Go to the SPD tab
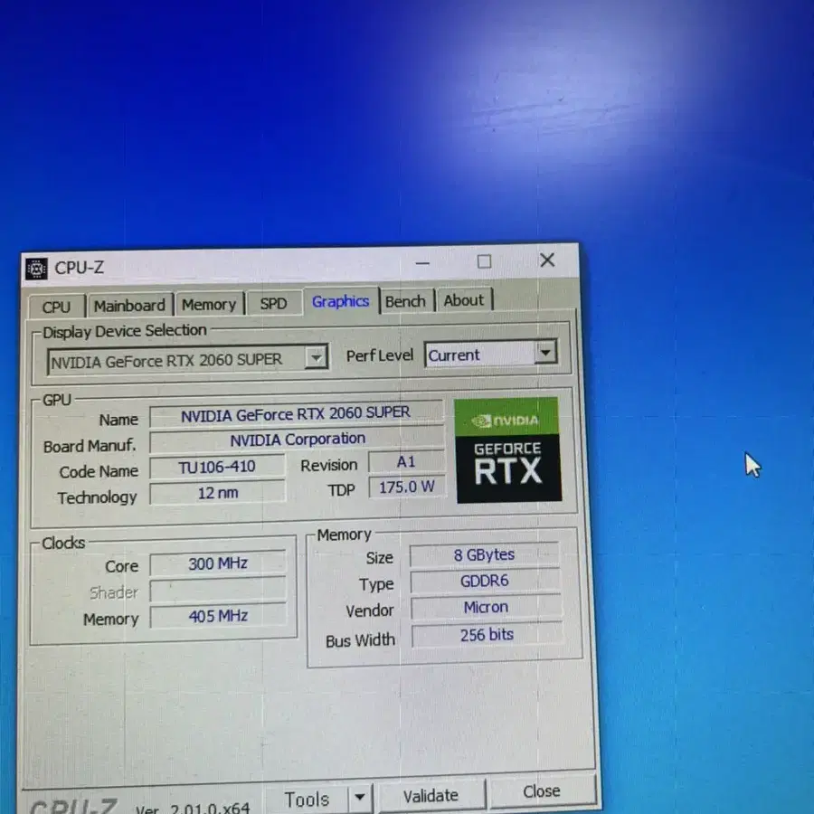Viewport: 814px width, 814px height. [273, 303]
